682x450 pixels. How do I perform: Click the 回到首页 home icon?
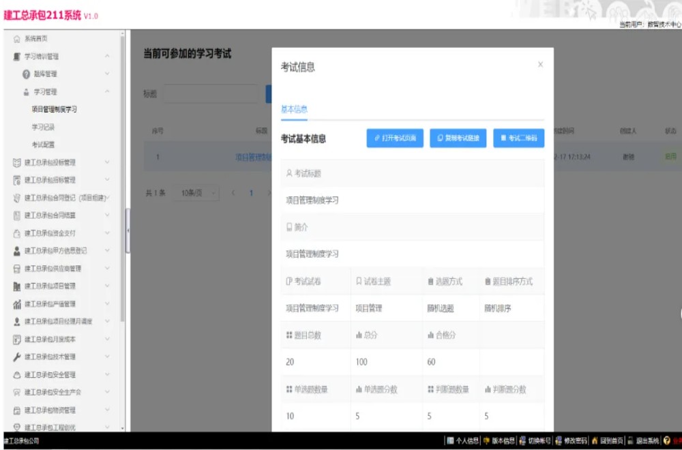click(595, 442)
